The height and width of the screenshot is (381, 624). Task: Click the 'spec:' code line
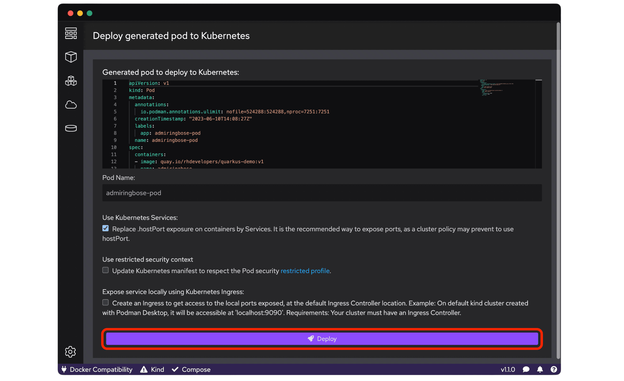(136, 147)
